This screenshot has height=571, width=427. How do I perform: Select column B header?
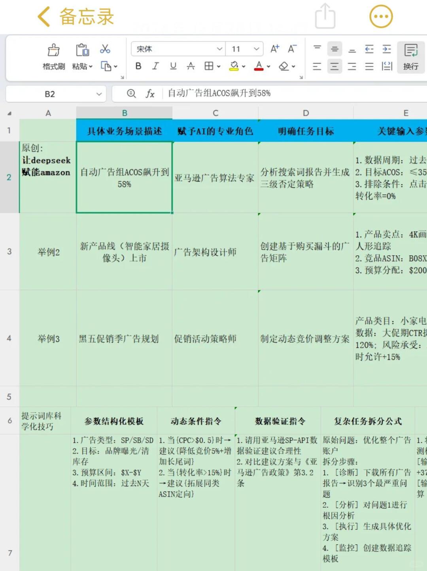click(124, 113)
